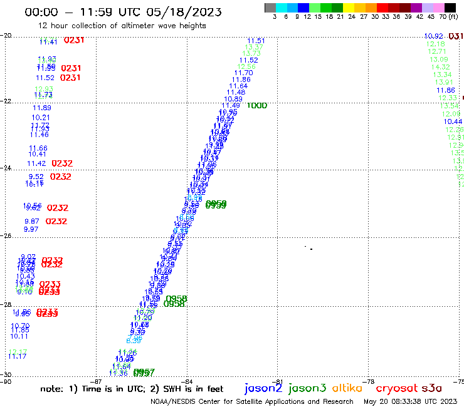The width and height of the screenshot is (464, 407).
Task: Click the longitude axis label -81
Action: 277,381
